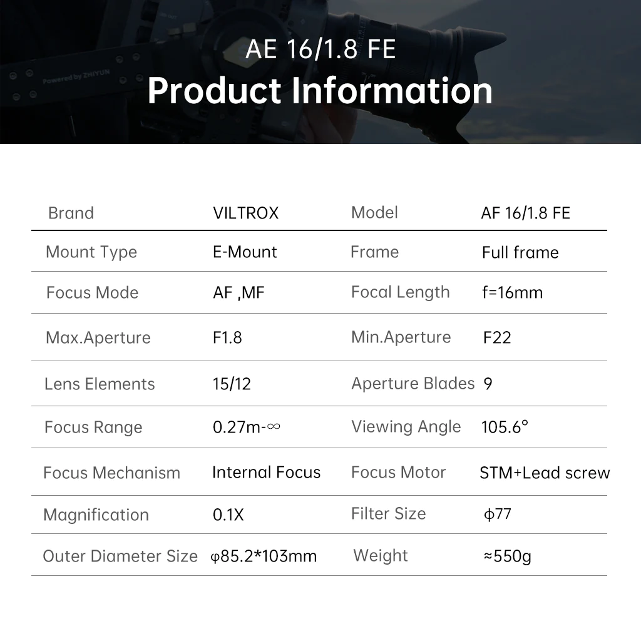Click the F1.8 max aperture value
Screen dimensions: 641x641
tap(227, 337)
